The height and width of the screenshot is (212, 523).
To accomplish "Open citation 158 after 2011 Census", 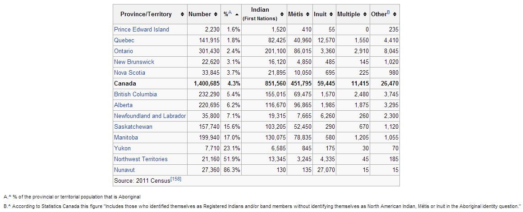I will click(176, 179).
